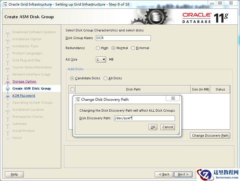This screenshot has height=181, width=240.
Task: Click the Help button
Action: pos(14,174)
